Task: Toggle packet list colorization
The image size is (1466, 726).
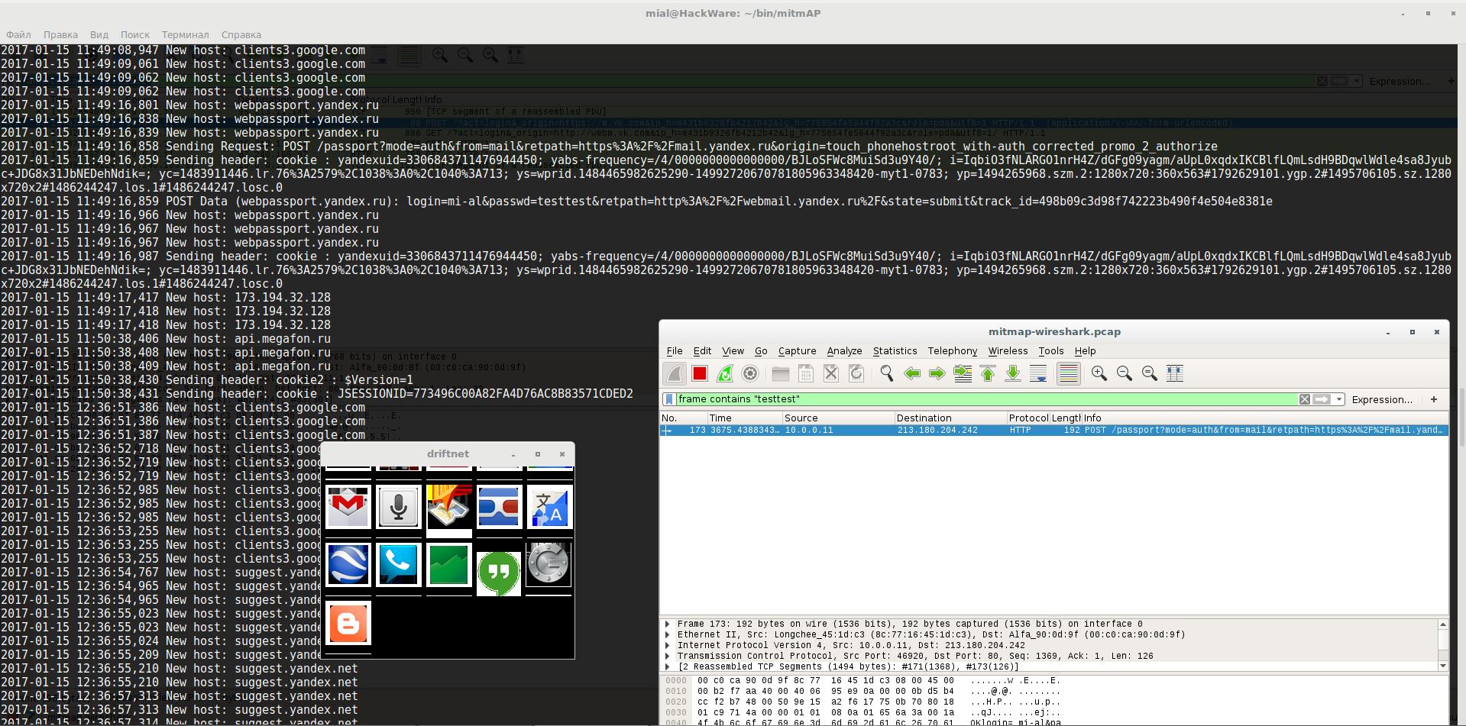Action: 1068,373
